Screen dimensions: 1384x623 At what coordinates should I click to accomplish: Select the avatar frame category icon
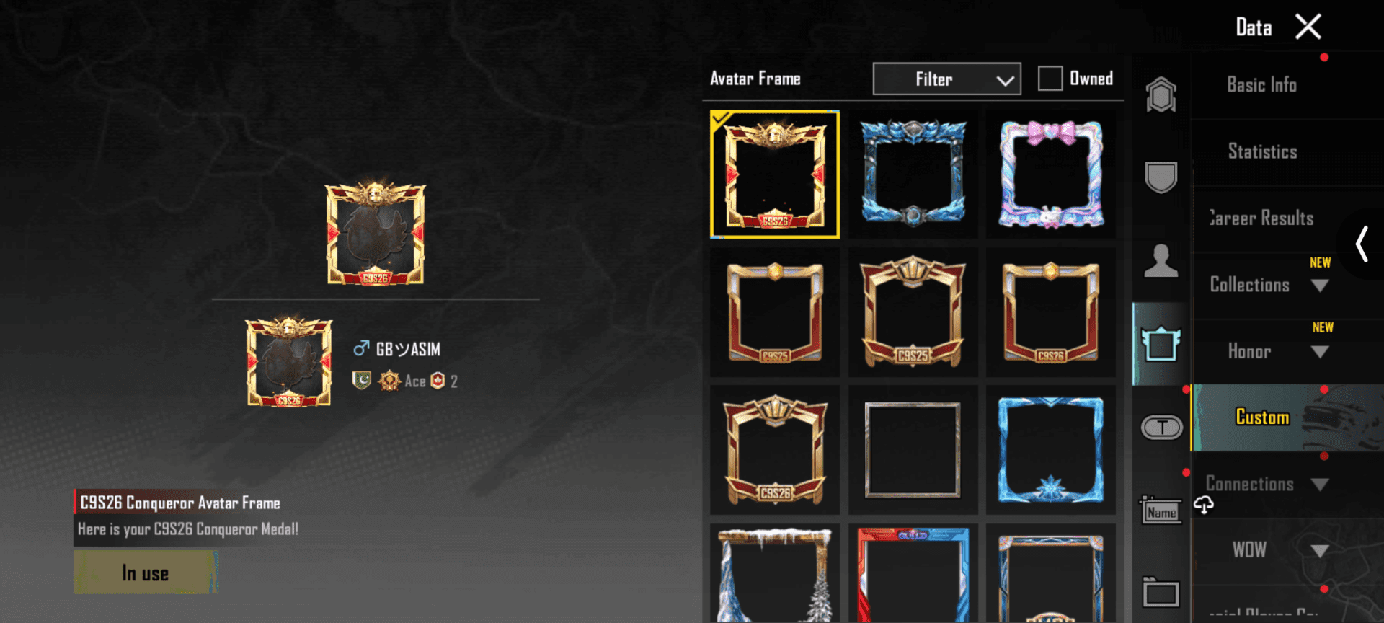(x=1161, y=344)
